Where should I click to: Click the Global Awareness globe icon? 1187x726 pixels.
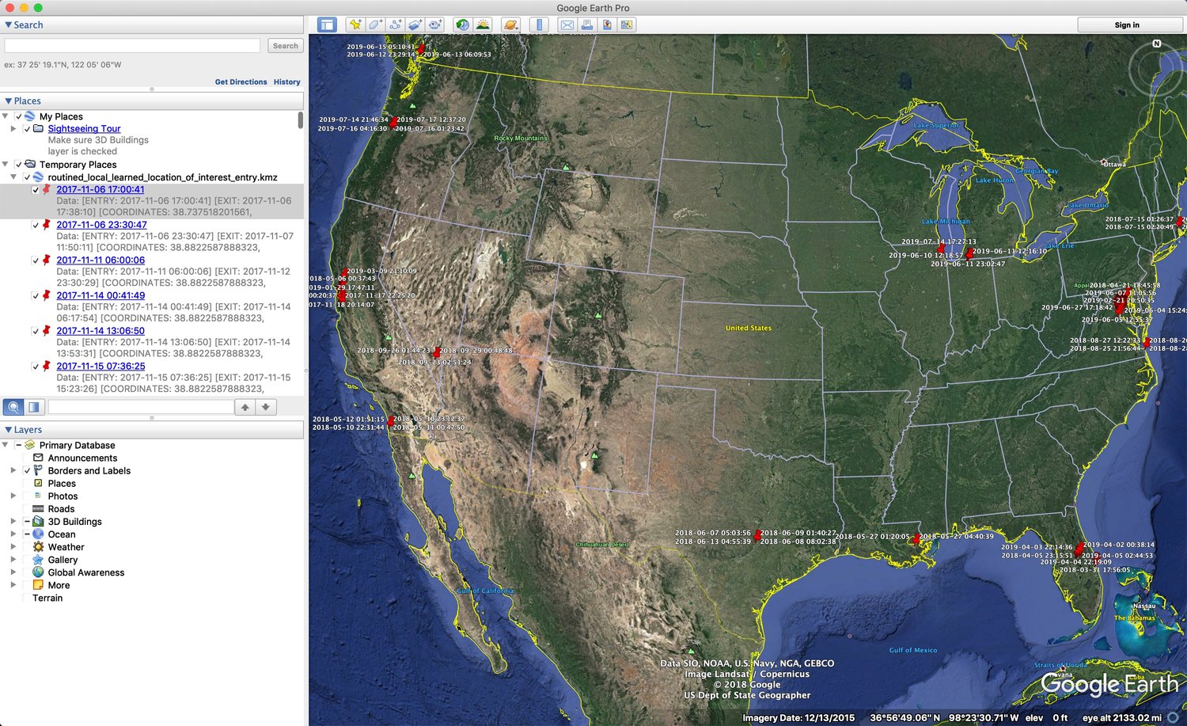click(38, 572)
